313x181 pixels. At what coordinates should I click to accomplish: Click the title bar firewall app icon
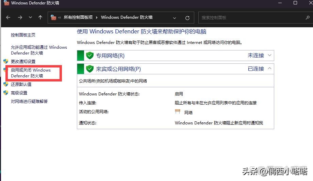click(x=6, y=3)
